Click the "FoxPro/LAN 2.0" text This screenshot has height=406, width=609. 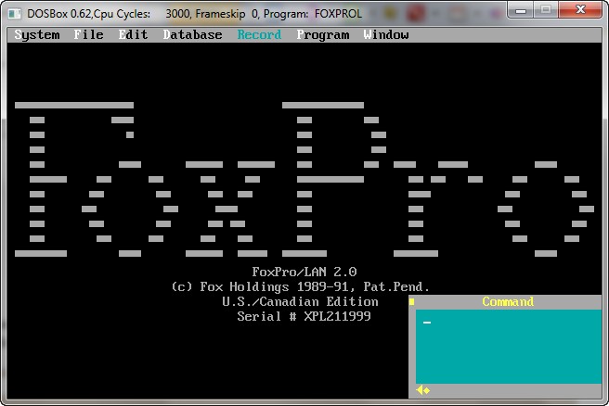coord(304,272)
